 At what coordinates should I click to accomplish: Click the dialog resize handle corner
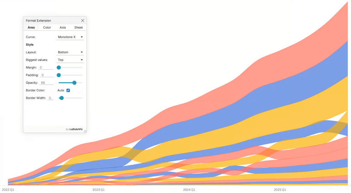pyautogui.click(x=85, y=131)
